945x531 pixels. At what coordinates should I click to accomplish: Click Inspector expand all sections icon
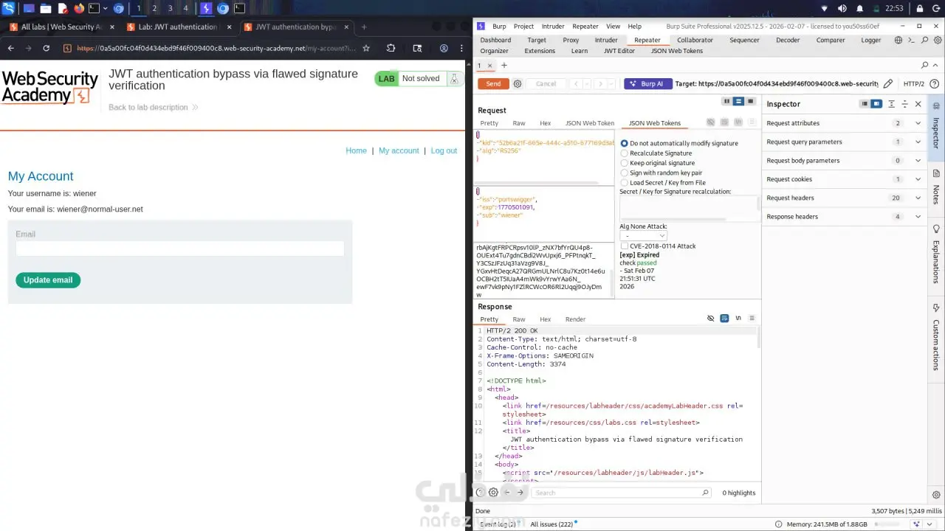coord(892,104)
